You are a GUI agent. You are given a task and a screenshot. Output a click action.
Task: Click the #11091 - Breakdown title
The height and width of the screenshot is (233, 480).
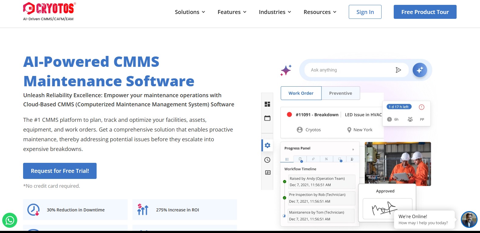tap(317, 115)
